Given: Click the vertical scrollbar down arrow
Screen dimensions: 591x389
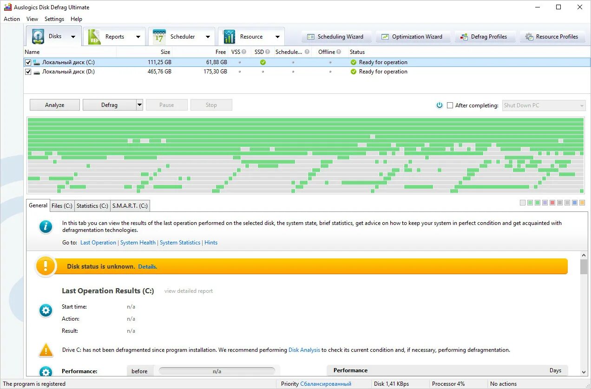Looking at the screenshot, I should 584,372.
